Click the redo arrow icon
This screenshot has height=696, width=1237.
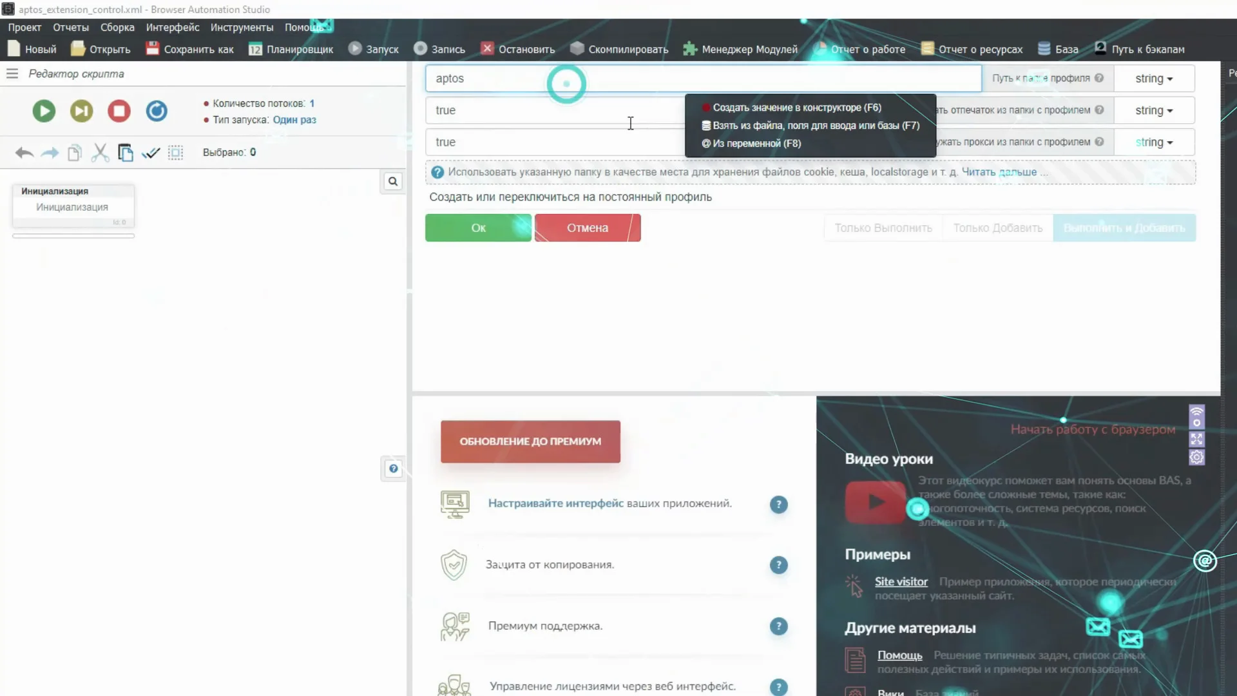click(50, 153)
